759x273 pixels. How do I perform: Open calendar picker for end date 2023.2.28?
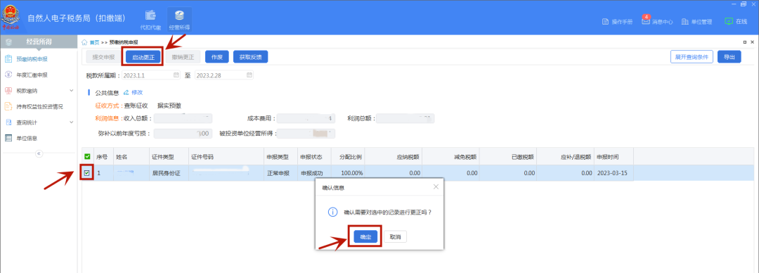tap(249, 75)
